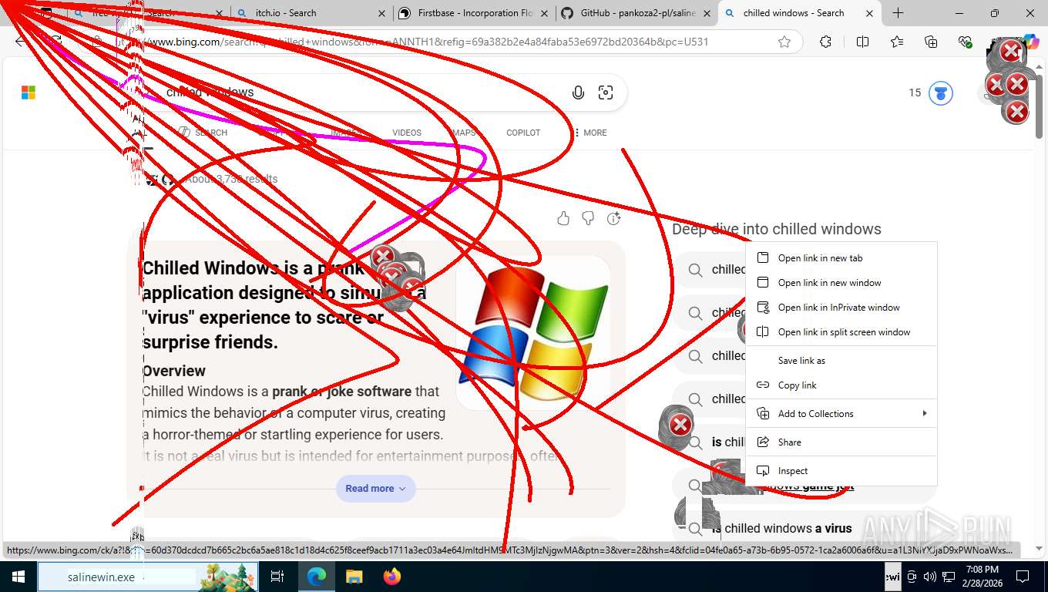
Task: Launch Firefox from taskbar
Action: [x=391, y=577]
